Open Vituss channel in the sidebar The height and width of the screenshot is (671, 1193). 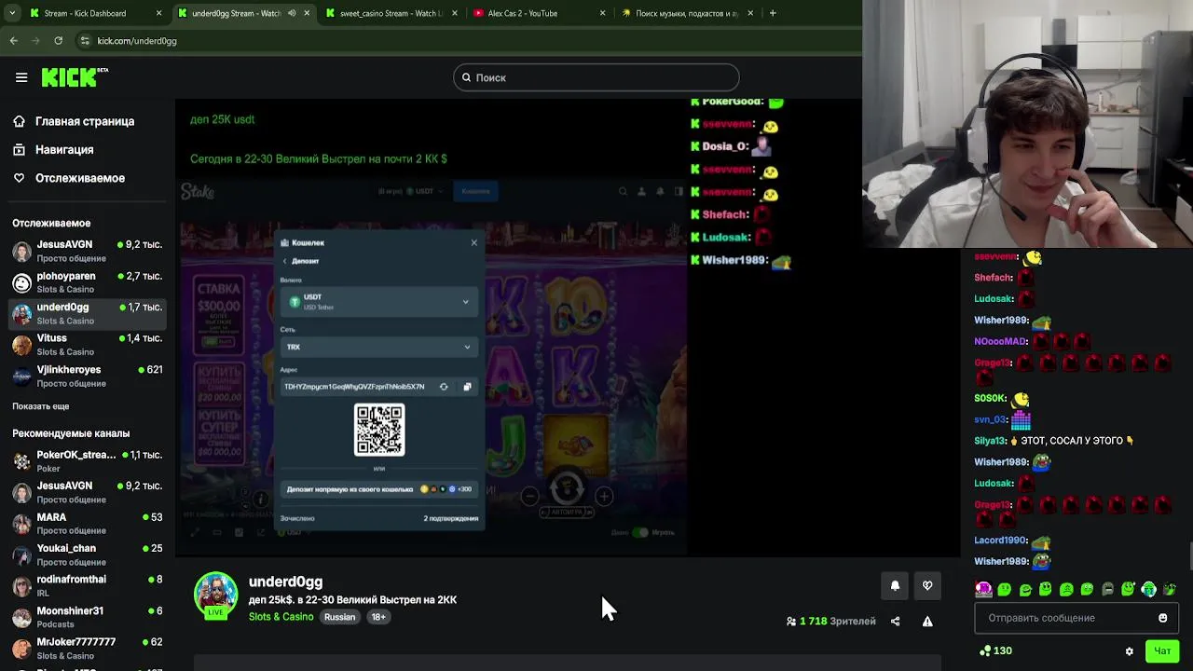pos(88,345)
